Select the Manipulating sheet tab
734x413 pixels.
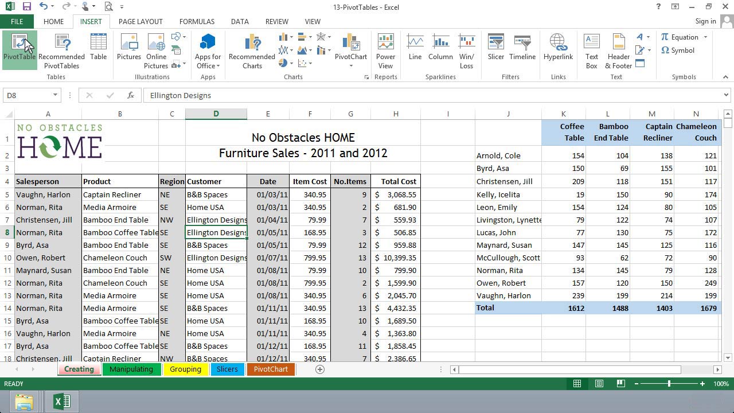[x=131, y=369]
